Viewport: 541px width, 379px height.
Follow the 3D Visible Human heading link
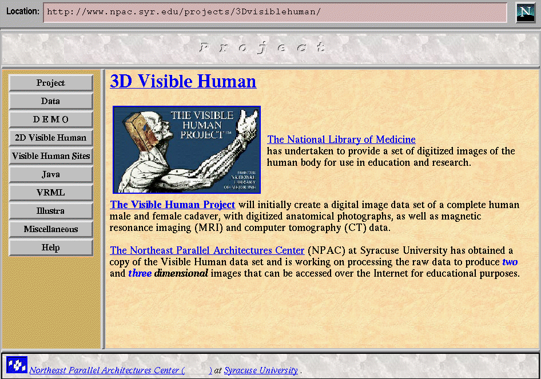click(183, 81)
